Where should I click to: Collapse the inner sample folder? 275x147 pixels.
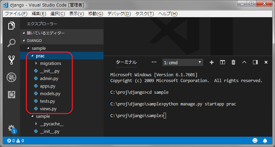[x=62, y=116]
